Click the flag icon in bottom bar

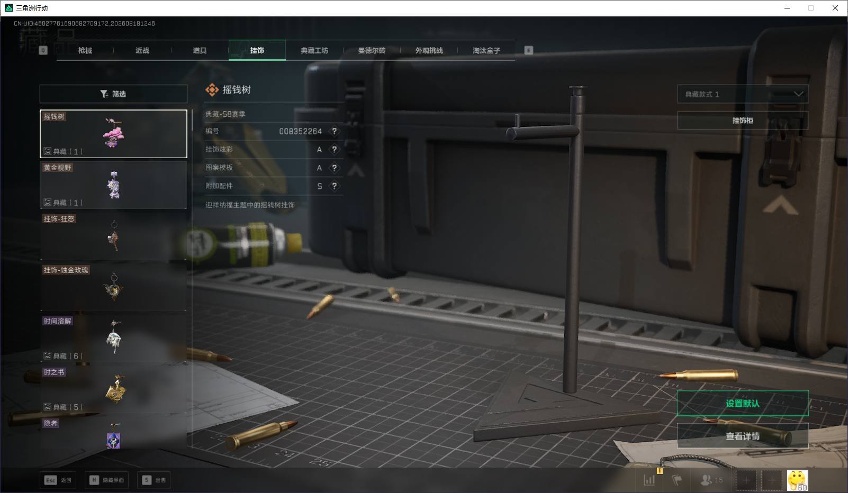pyautogui.click(x=676, y=480)
